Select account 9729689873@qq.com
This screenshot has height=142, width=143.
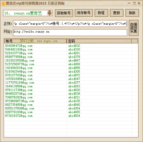[x=20, y=101]
